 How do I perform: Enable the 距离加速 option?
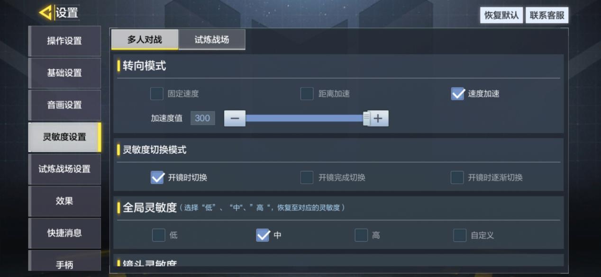(x=307, y=94)
